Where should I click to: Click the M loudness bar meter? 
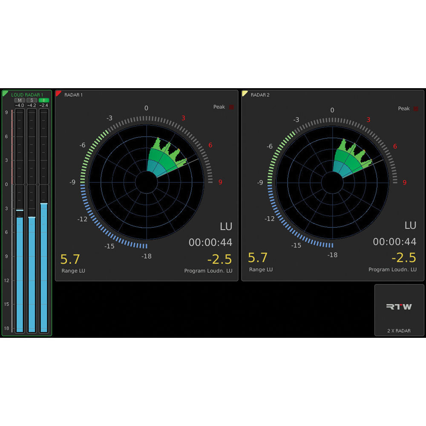click(20, 273)
